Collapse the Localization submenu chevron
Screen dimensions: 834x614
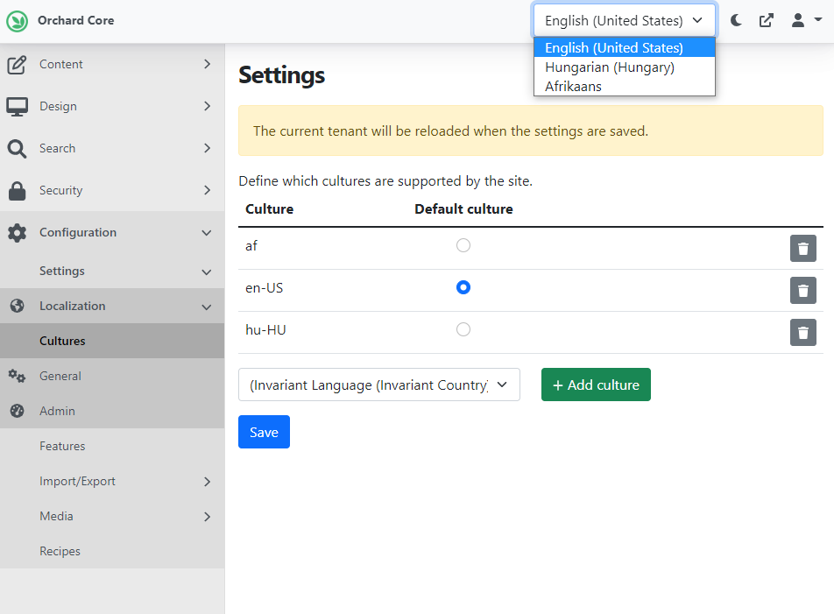tap(207, 307)
